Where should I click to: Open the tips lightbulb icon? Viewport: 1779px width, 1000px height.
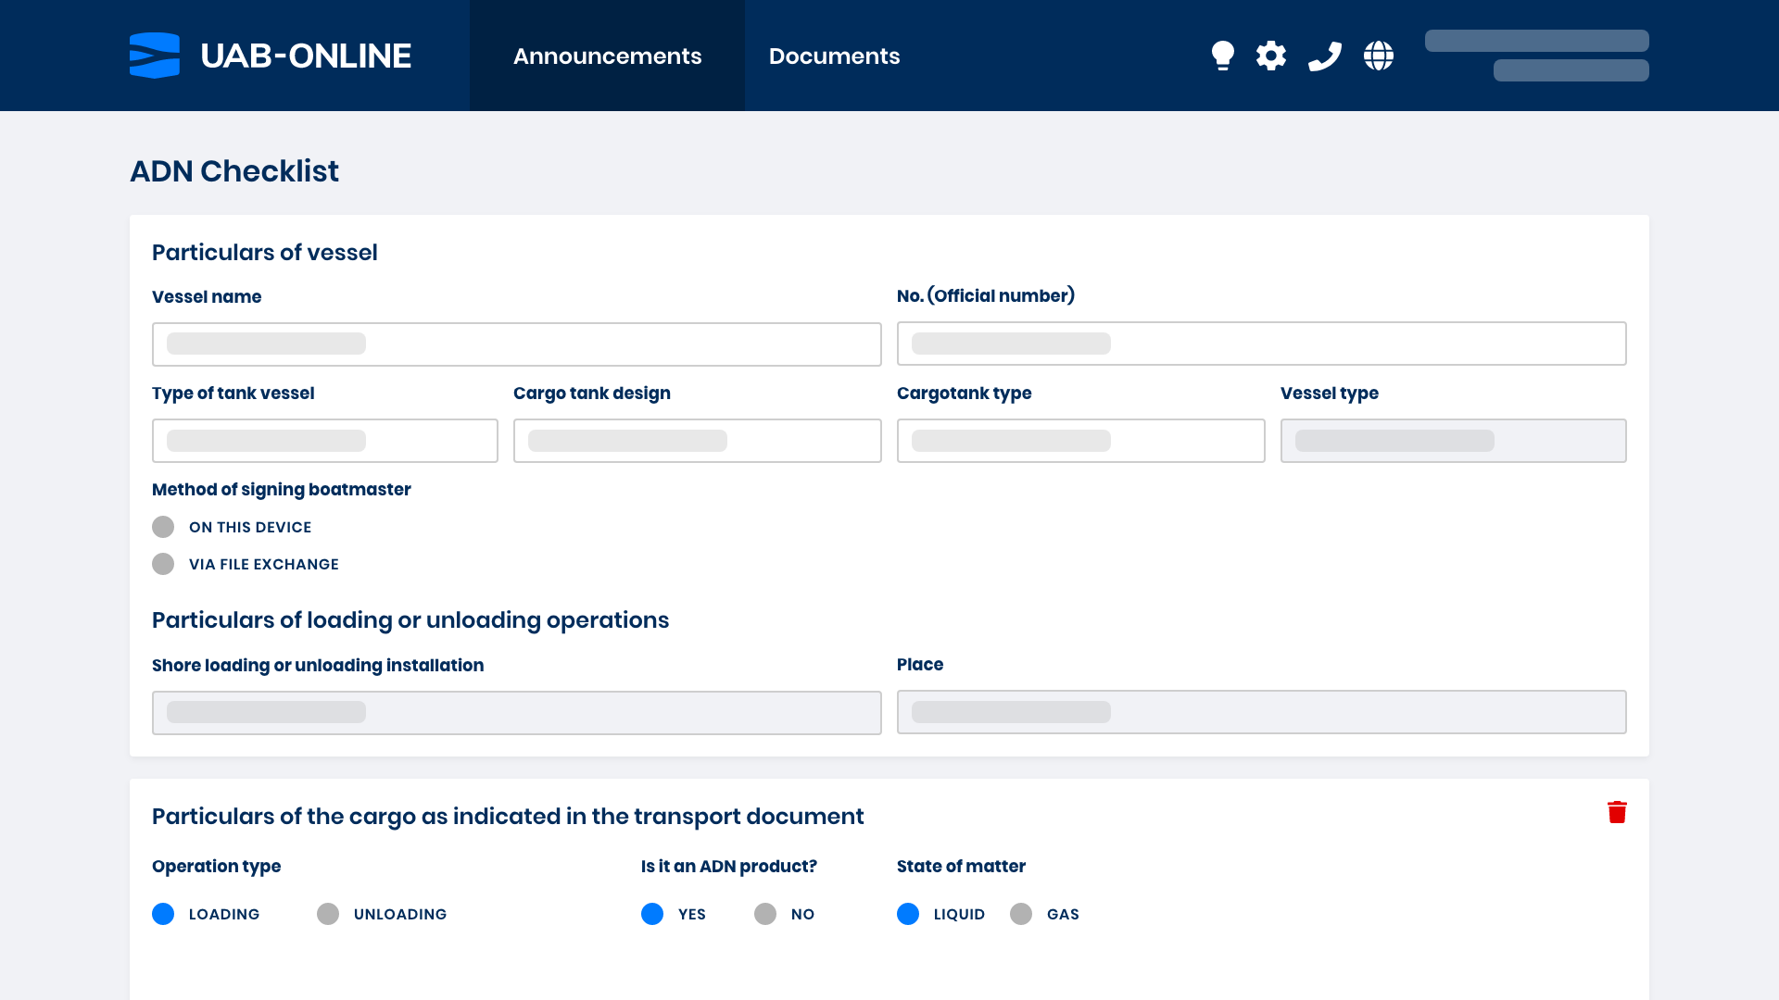coord(1223,56)
